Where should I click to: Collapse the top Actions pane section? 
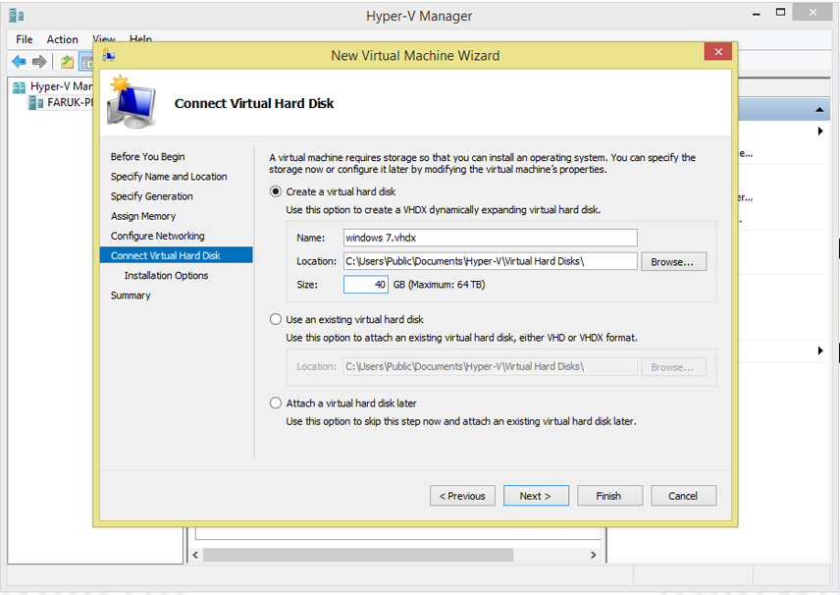818,109
